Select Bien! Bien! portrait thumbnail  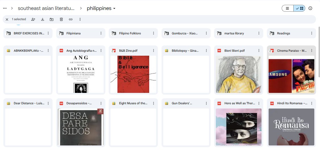pyautogui.click(x=239, y=74)
